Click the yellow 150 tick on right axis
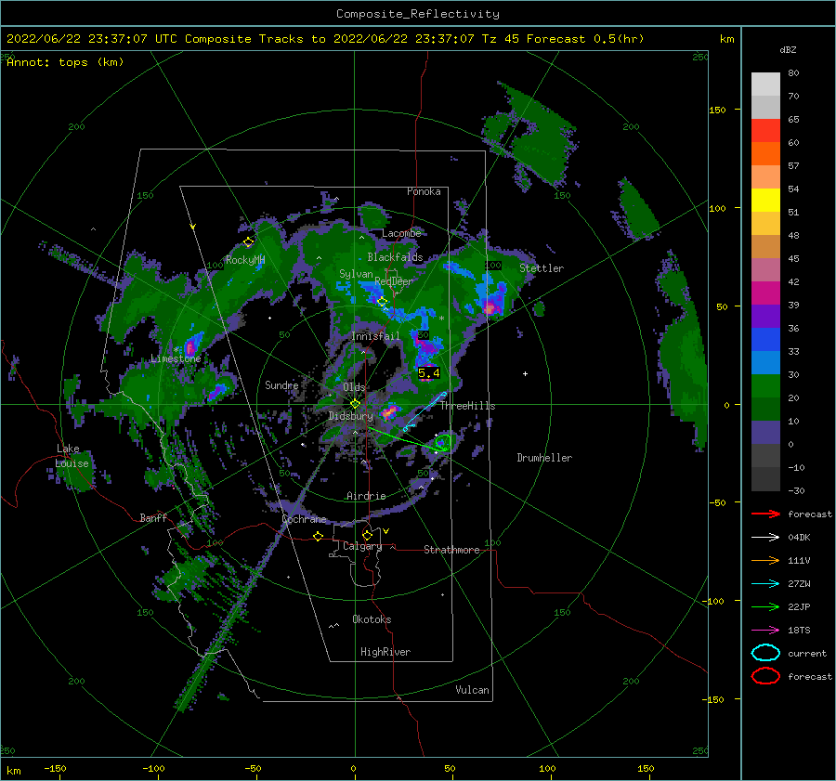Image resolution: width=836 pixels, height=781 pixels. [717, 110]
